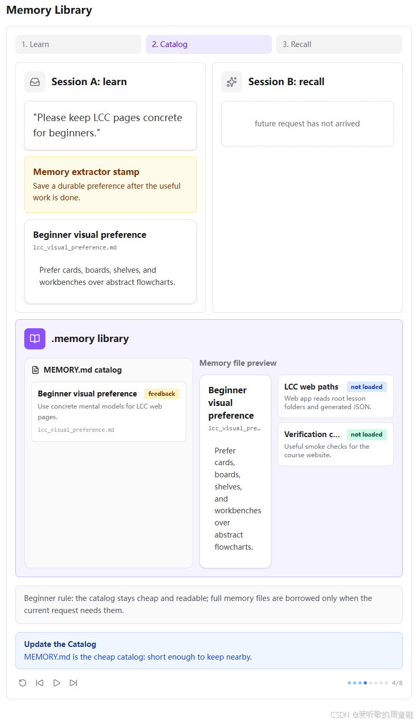Click "Use concrete mental models" catalog description
The width and height of the screenshot is (417, 722).
point(100,412)
